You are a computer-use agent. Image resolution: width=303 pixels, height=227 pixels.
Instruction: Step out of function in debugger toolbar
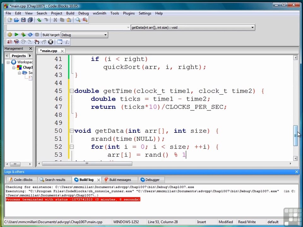pyautogui.click(x=44, y=42)
